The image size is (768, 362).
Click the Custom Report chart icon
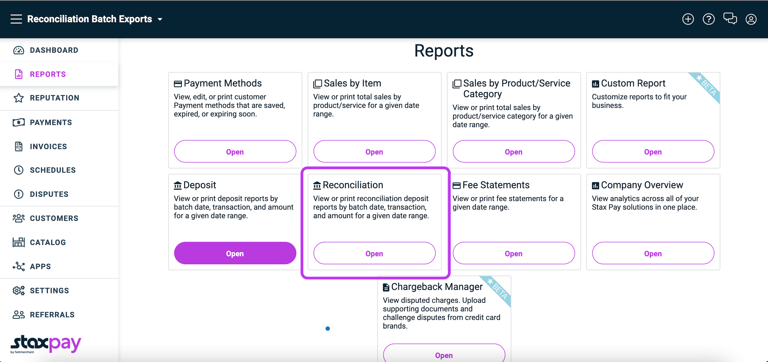[x=595, y=84]
